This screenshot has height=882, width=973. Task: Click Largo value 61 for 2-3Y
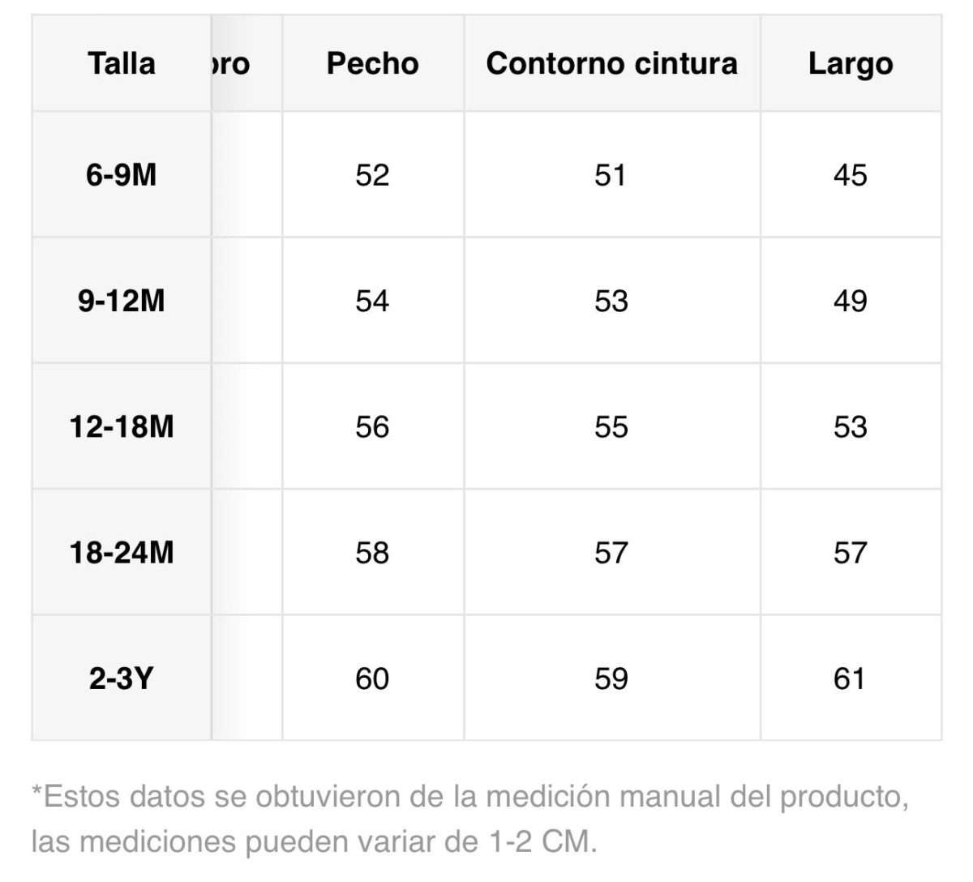851,678
